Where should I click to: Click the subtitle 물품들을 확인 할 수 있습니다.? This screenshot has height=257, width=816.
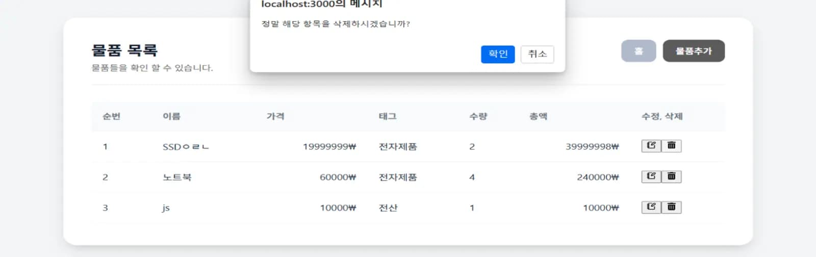tap(152, 68)
